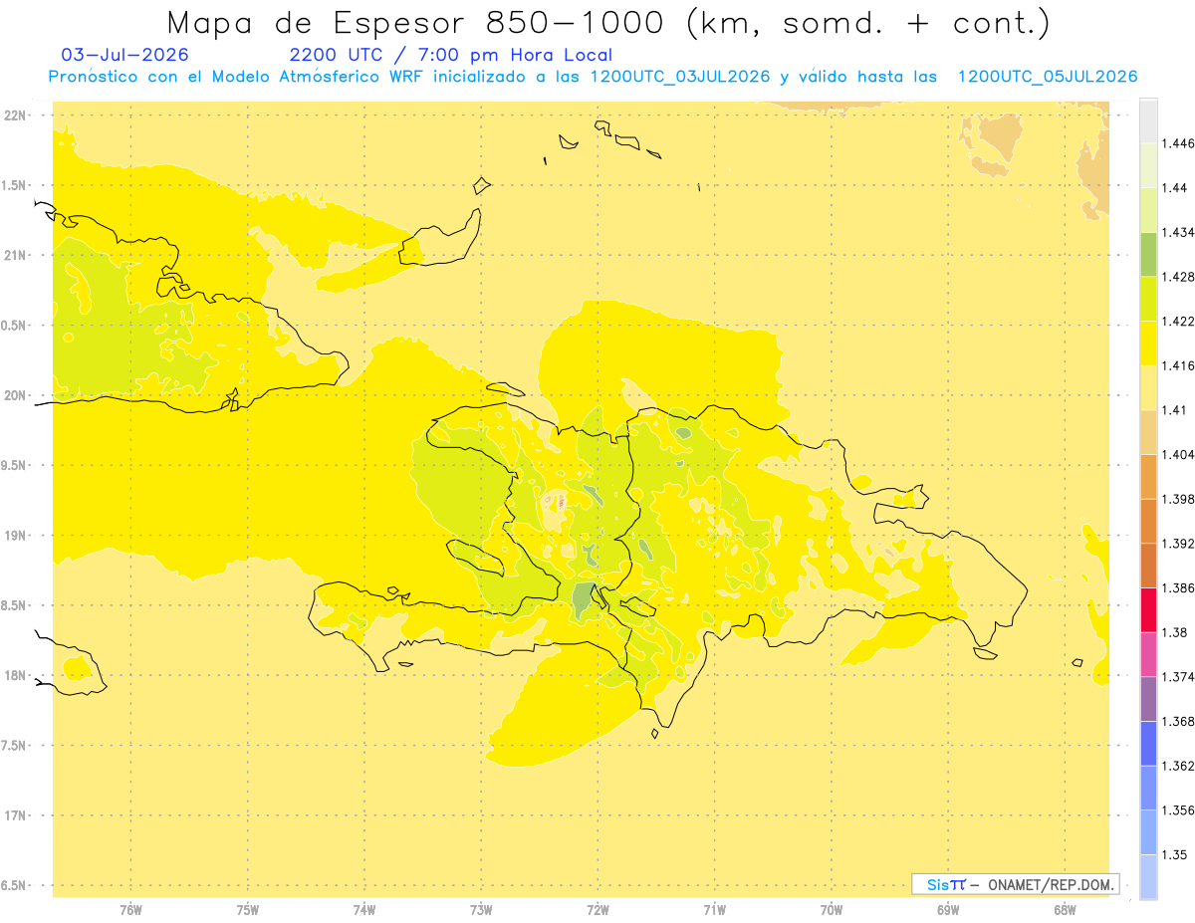Select the bright yellow 1.416–1.422 colorbar segment
The image size is (1195, 923).
1148,344
